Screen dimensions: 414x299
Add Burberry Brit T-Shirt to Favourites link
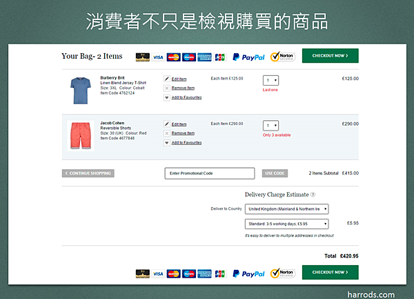pos(187,97)
